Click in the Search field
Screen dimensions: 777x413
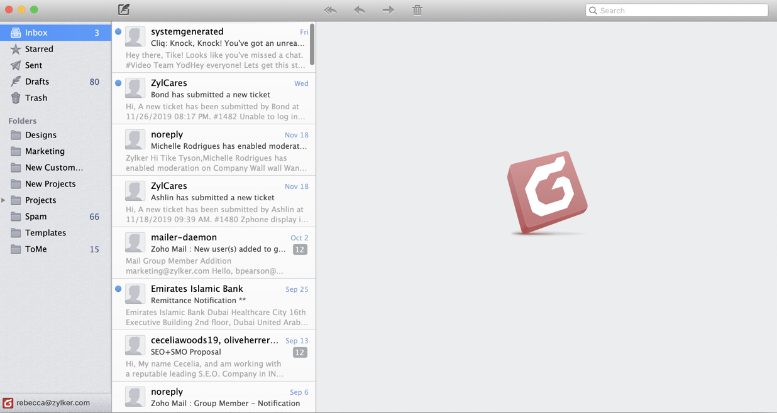pos(679,11)
